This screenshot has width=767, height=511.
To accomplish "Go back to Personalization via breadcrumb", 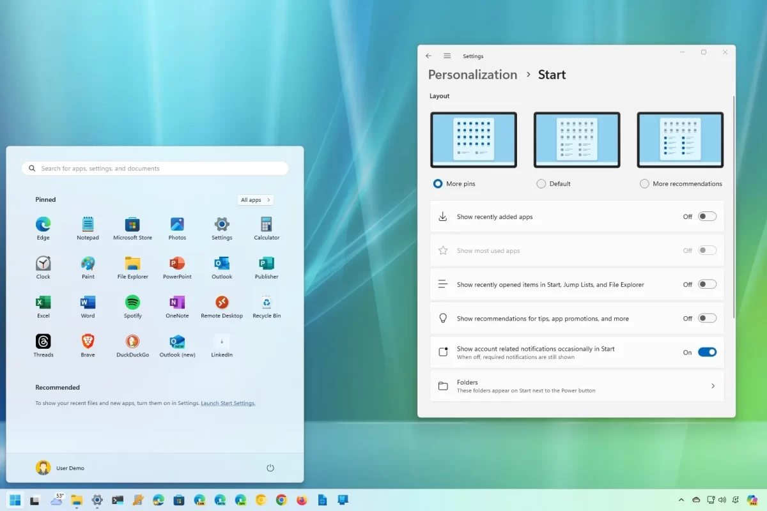I will (x=472, y=75).
